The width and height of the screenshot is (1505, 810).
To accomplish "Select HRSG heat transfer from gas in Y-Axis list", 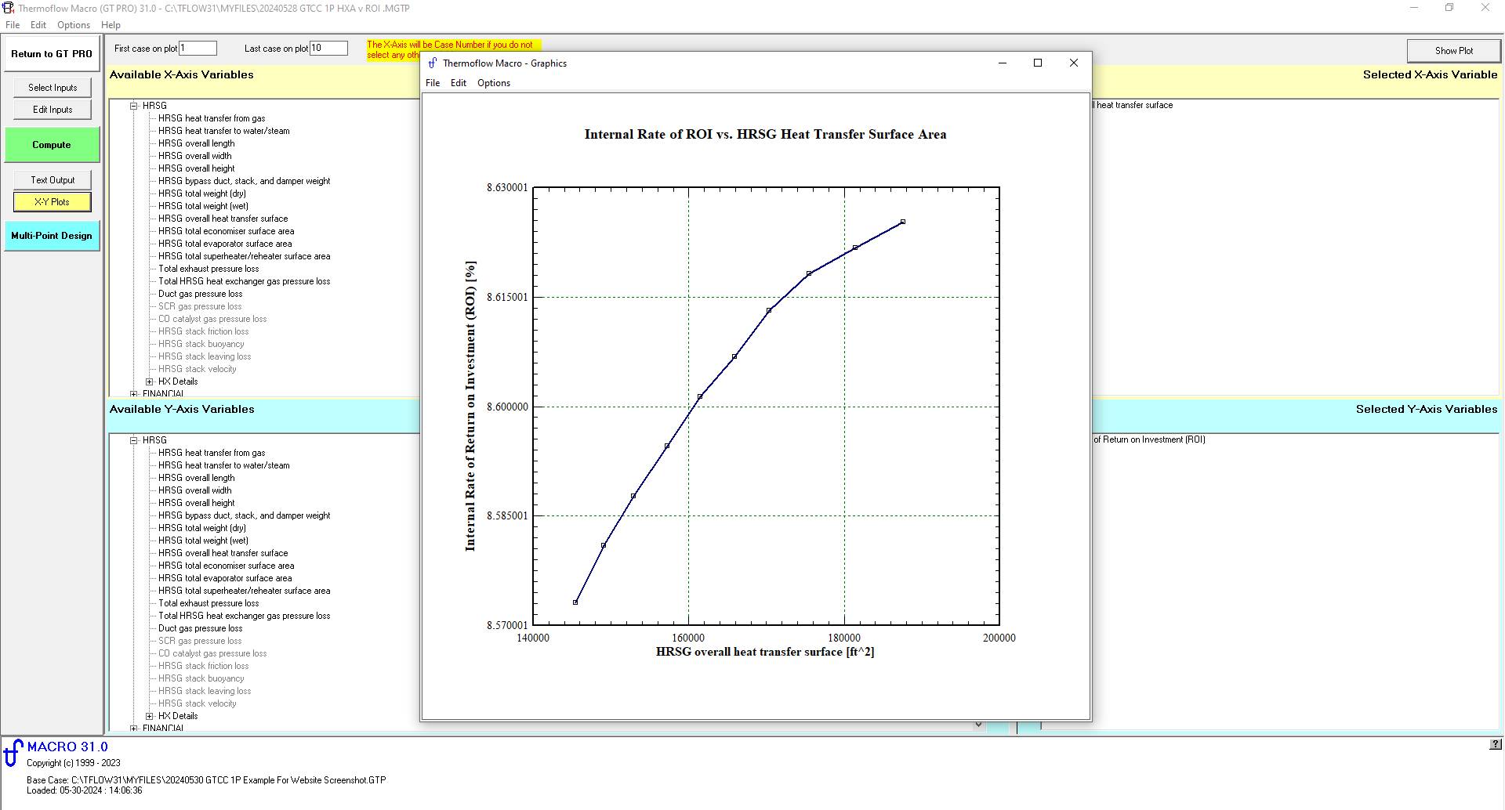I will pyautogui.click(x=212, y=453).
